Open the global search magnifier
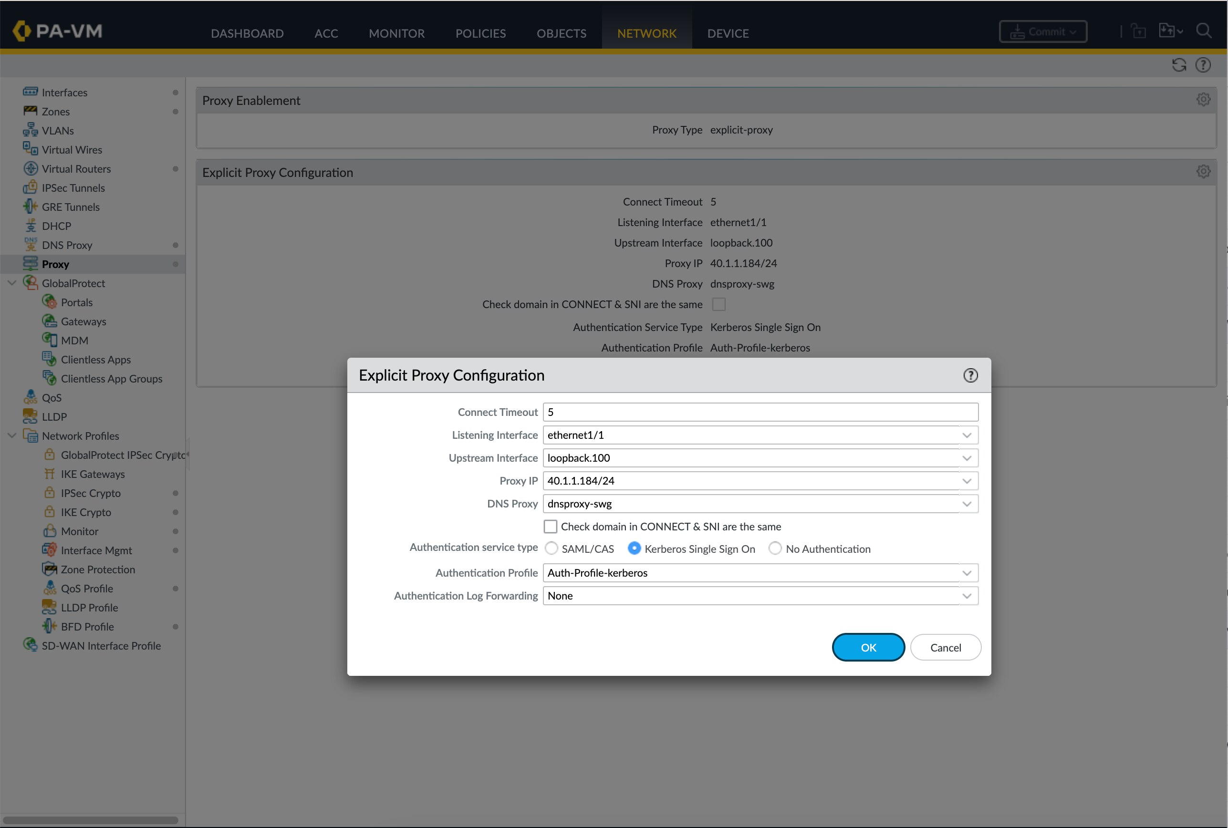Screen dimensions: 1228x828 (x=1205, y=31)
